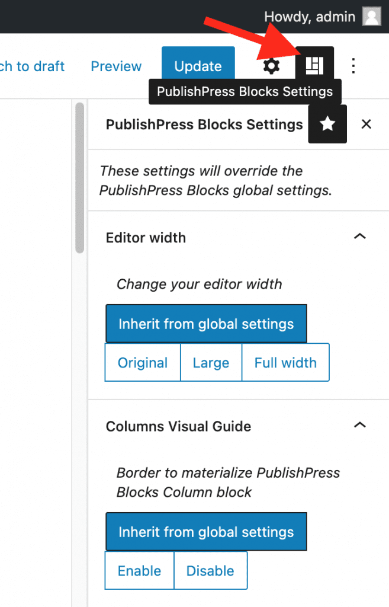Collapse the Editor width section
Viewport: 389px width, 607px height.
pyautogui.click(x=361, y=236)
